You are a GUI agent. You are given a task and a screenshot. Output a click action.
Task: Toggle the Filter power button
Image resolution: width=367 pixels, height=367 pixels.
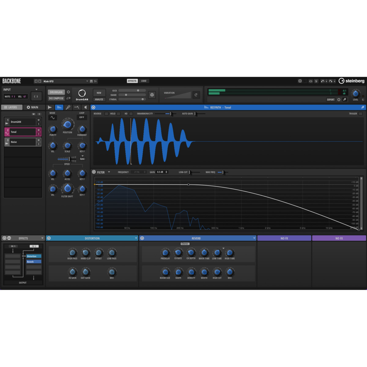(94, 172)
